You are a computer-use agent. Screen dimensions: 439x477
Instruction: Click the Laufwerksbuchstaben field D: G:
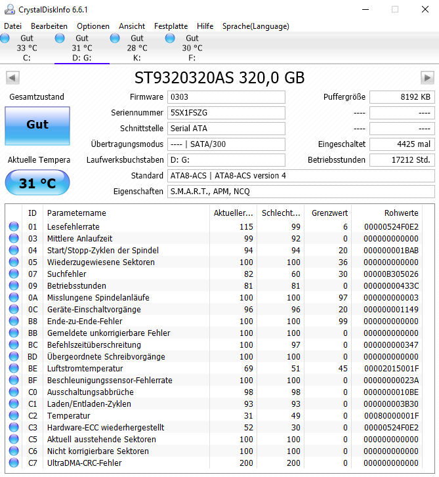[x=226, y=160]
